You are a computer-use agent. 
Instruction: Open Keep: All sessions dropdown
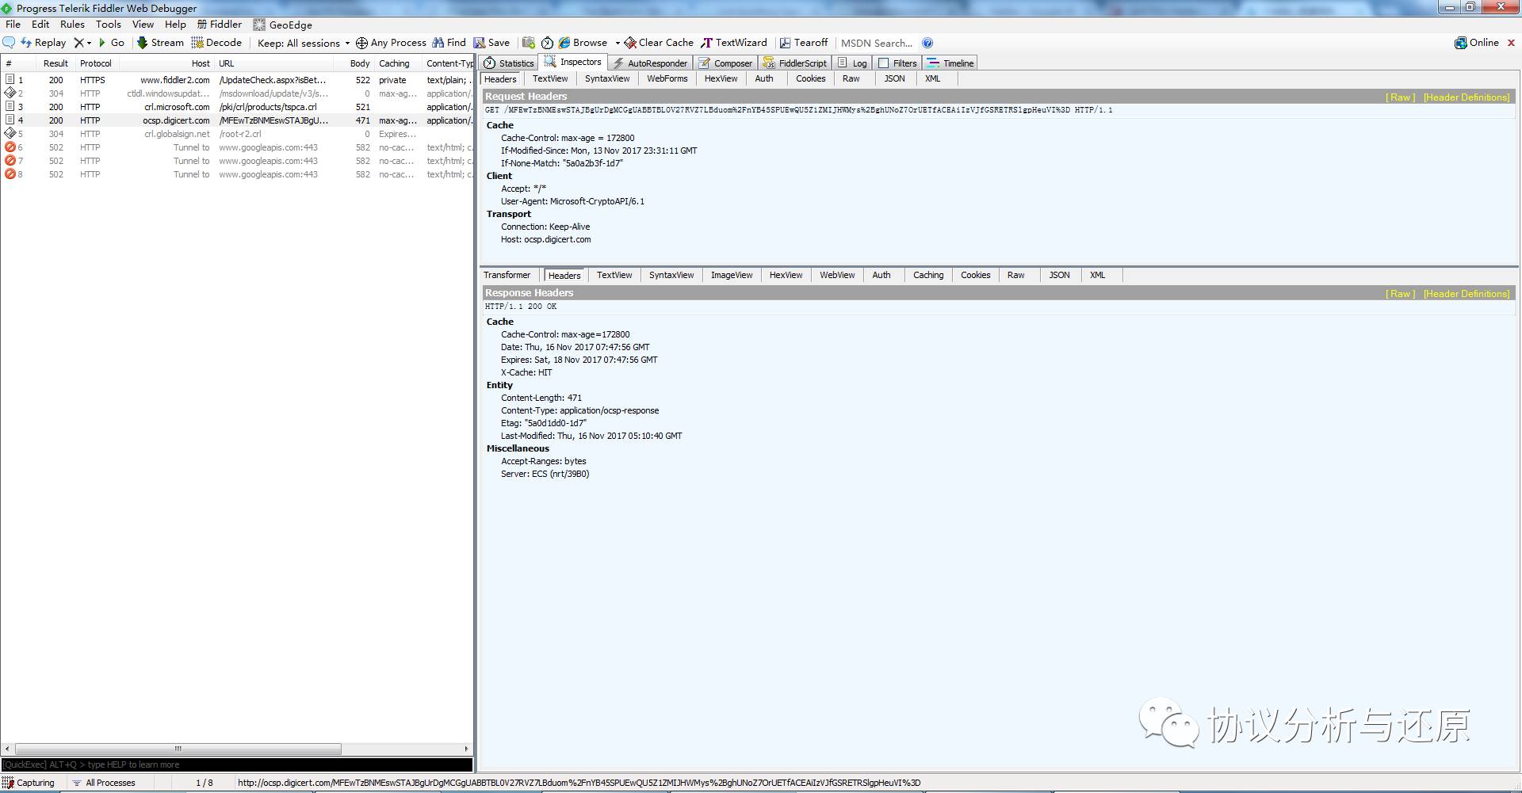pyautogui.click(x=304, y=43)
